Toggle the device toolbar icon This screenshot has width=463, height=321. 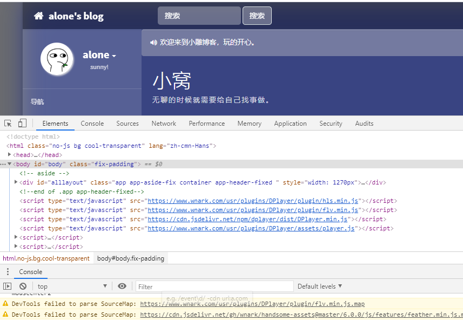pyautogui.click(x=22, y=124)
